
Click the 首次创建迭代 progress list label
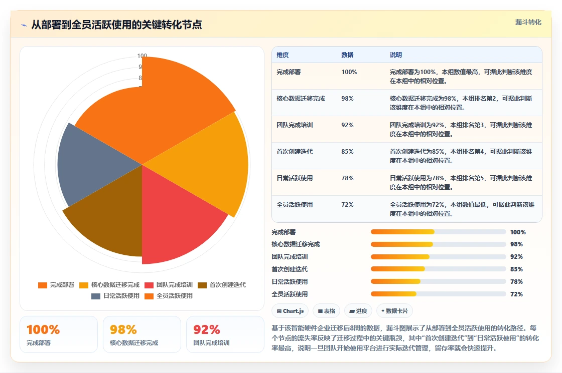pyautogui.click(x=290, y=269)
